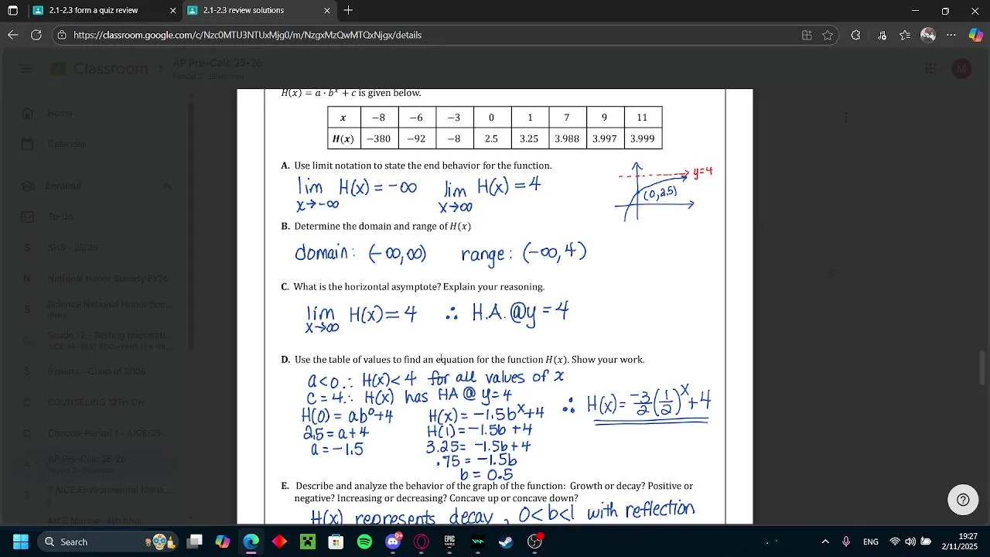This screenshot has height=557, width=990.
Task: Expand the hidden system tray icons
Action: click(825, 542)
